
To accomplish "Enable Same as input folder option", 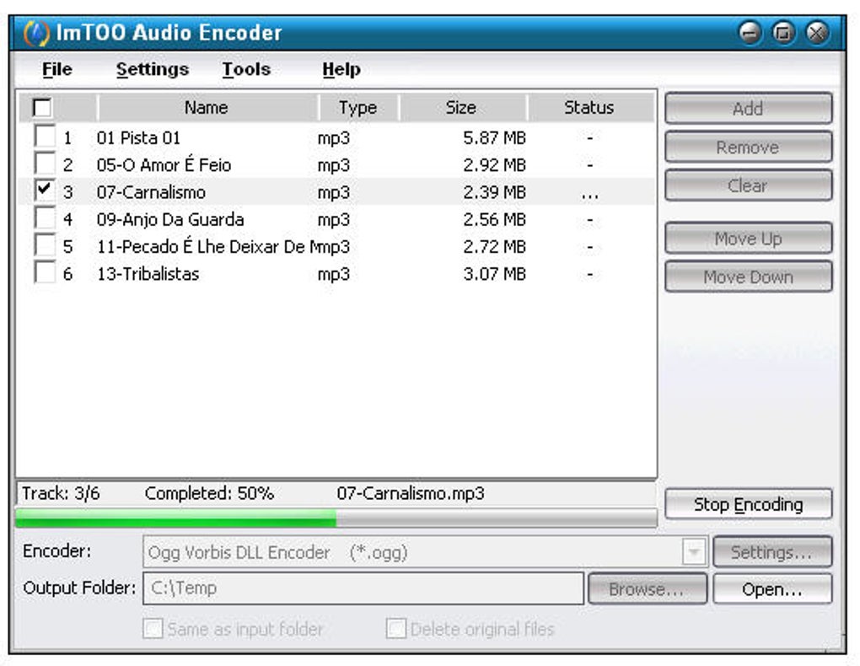I will pos(153,629).
